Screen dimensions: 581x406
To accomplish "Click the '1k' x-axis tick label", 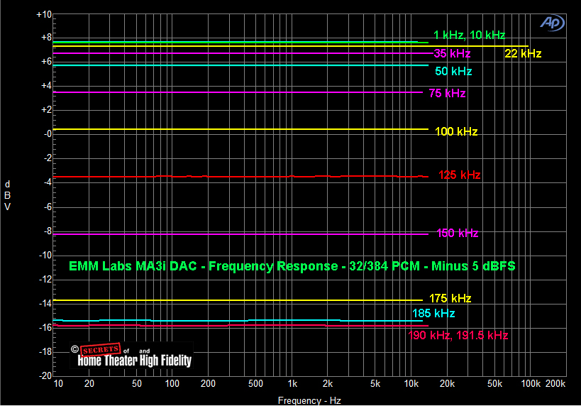I will click(293, 384).
